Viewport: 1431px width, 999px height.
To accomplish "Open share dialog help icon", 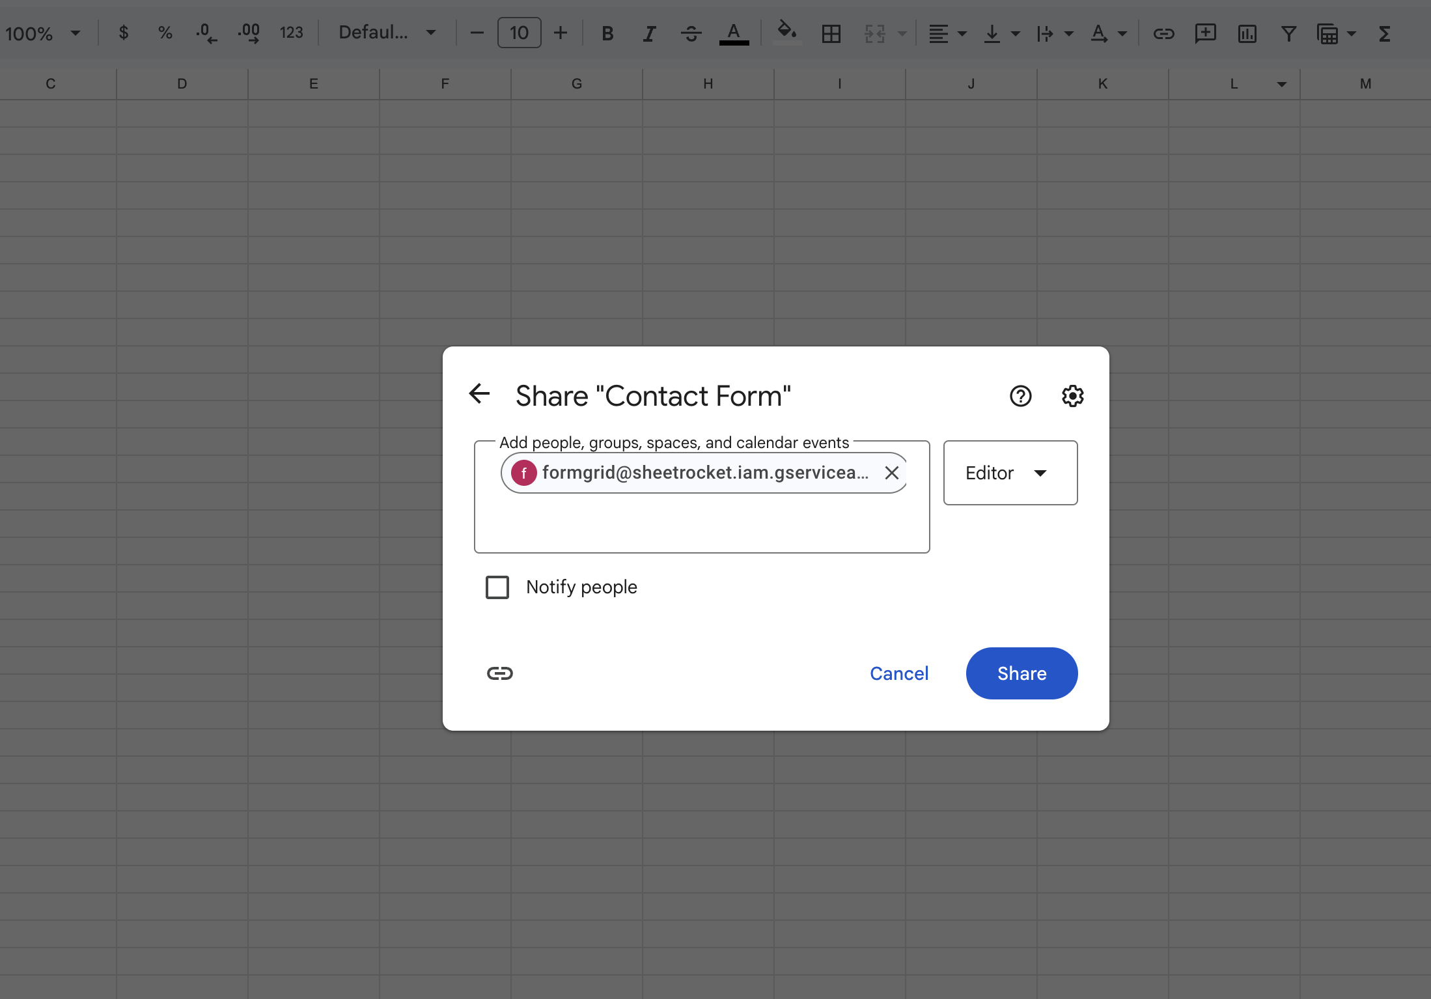I will click(x=1020, y=395).
